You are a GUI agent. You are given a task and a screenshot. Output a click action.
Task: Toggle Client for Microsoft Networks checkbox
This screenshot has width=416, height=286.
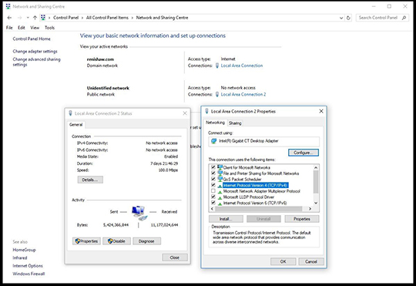[213, 167]
